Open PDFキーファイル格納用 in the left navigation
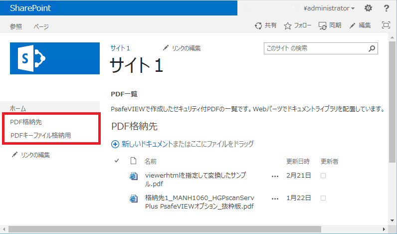The height and width of the screenshot is (234, 397). (x=40, y=135)
